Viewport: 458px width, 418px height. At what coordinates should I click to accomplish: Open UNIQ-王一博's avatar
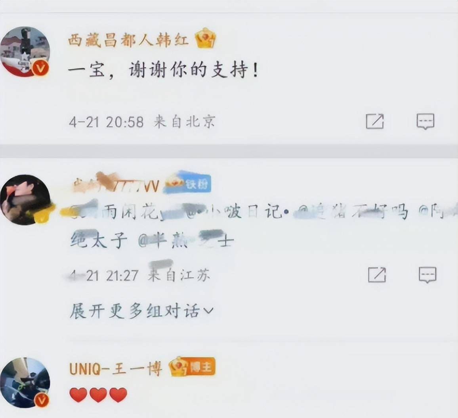25,382
